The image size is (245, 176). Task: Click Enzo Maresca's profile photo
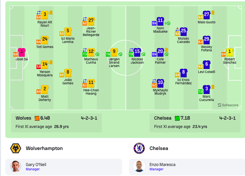coord(139,166)
